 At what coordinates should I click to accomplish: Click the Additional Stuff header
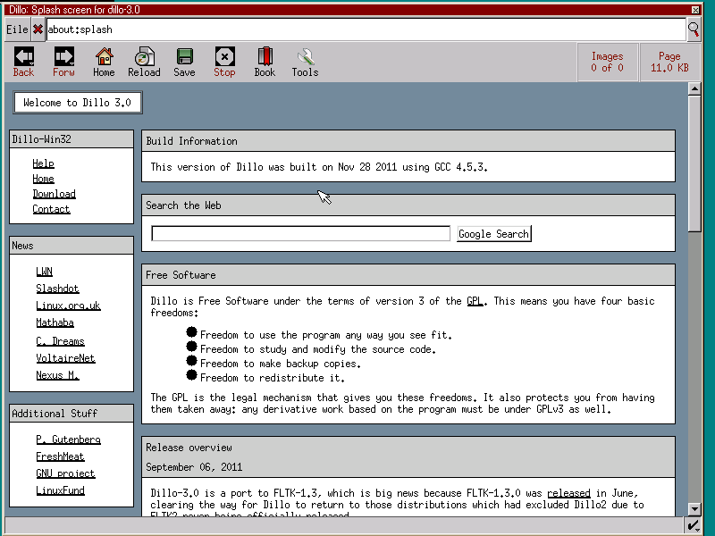(x=71, y=414)
